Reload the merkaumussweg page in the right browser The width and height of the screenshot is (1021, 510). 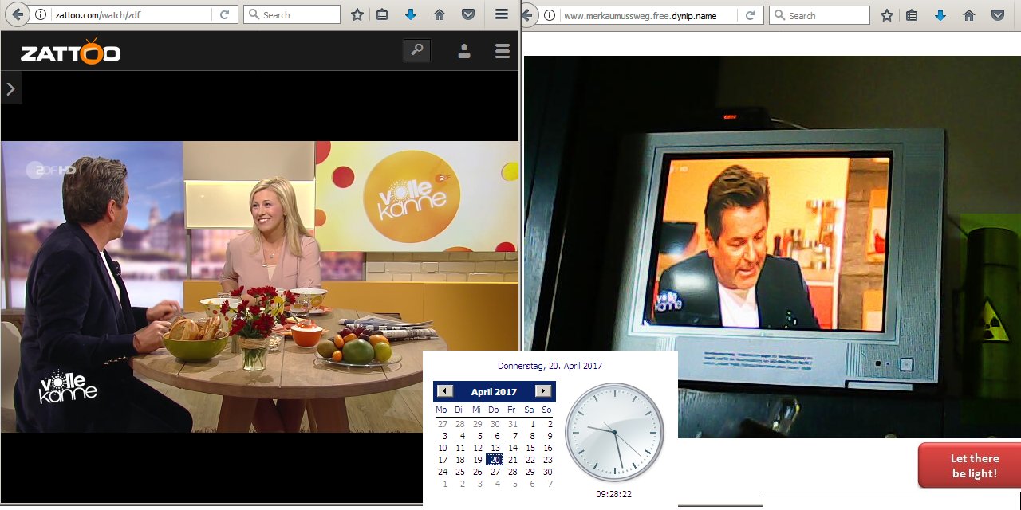pos(750,15)
